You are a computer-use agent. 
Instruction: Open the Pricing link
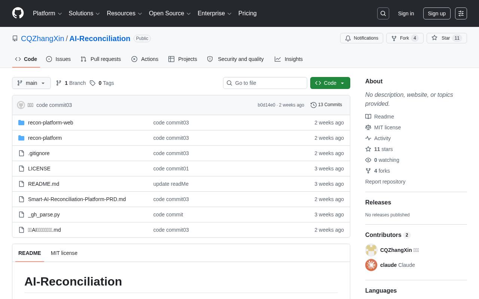click(247, 13)
